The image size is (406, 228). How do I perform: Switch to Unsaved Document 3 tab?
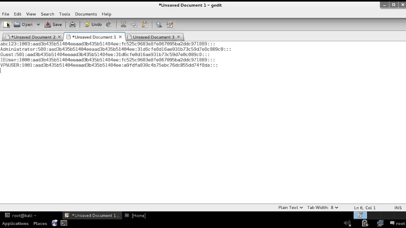(x=154, y=37)
